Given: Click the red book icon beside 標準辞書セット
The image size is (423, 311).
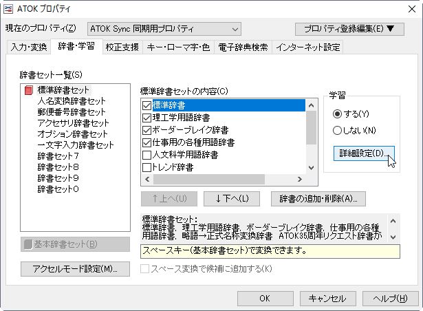Looking at the screenshot, I should tap(29, 90).
